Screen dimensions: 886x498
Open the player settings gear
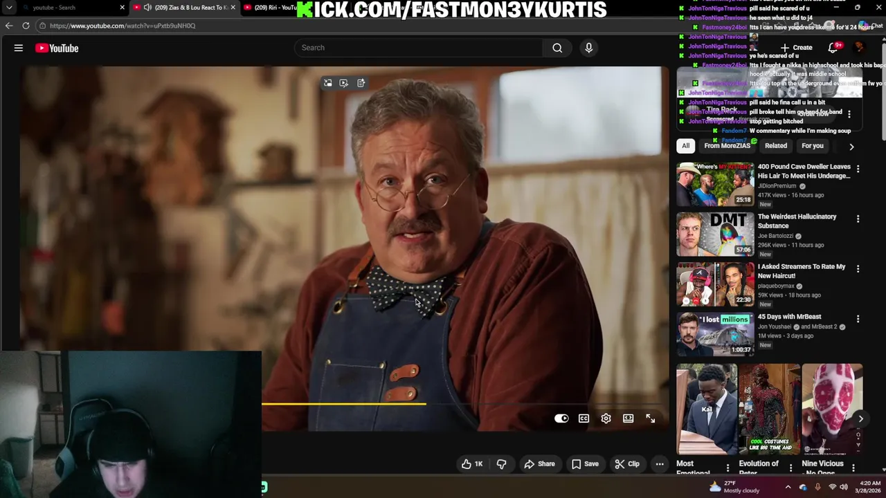click(606, 418)
